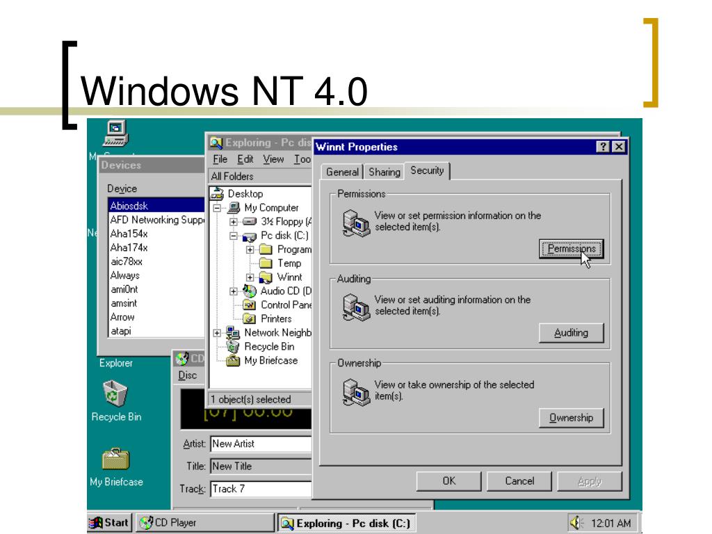Click the Ownership section computer icon
The height and width of the screenshot is (534, 712).
coord(357,392)
